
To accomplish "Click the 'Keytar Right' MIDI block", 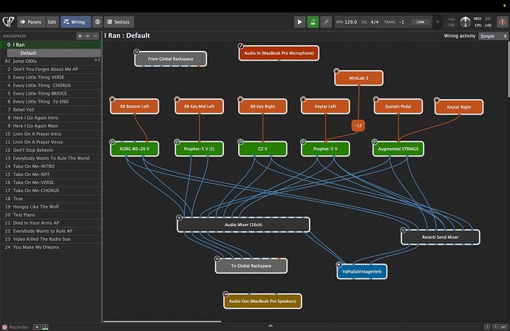I will pos(459,107).
